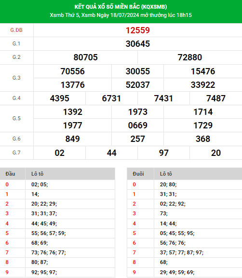Viewport: 242px width, 278px height.
Task: Click the lô tô entry '29; 49; 59; 69;'
Action: [x=177, y=272]
